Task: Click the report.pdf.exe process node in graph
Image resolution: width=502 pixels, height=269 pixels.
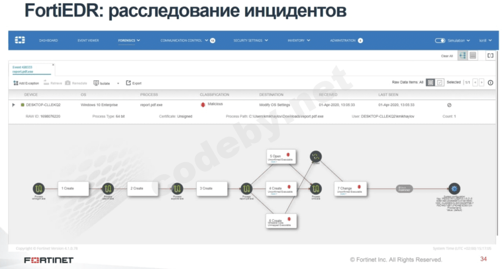Action: [x=246, y=188]
